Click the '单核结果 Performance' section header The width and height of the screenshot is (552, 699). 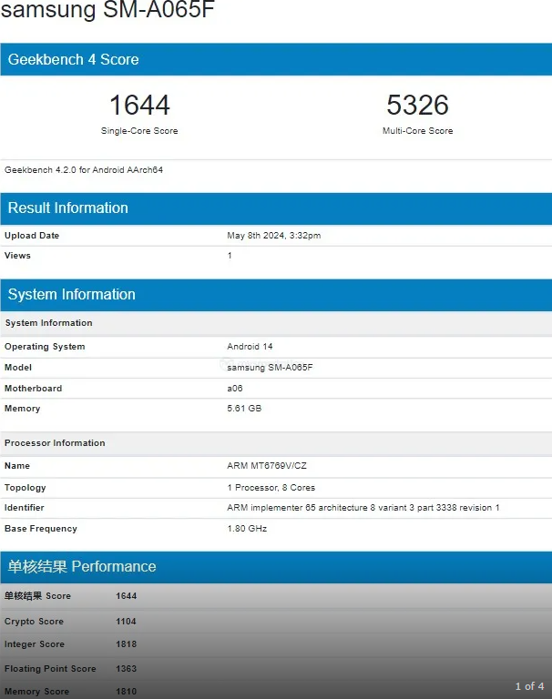tap(276, 567)
